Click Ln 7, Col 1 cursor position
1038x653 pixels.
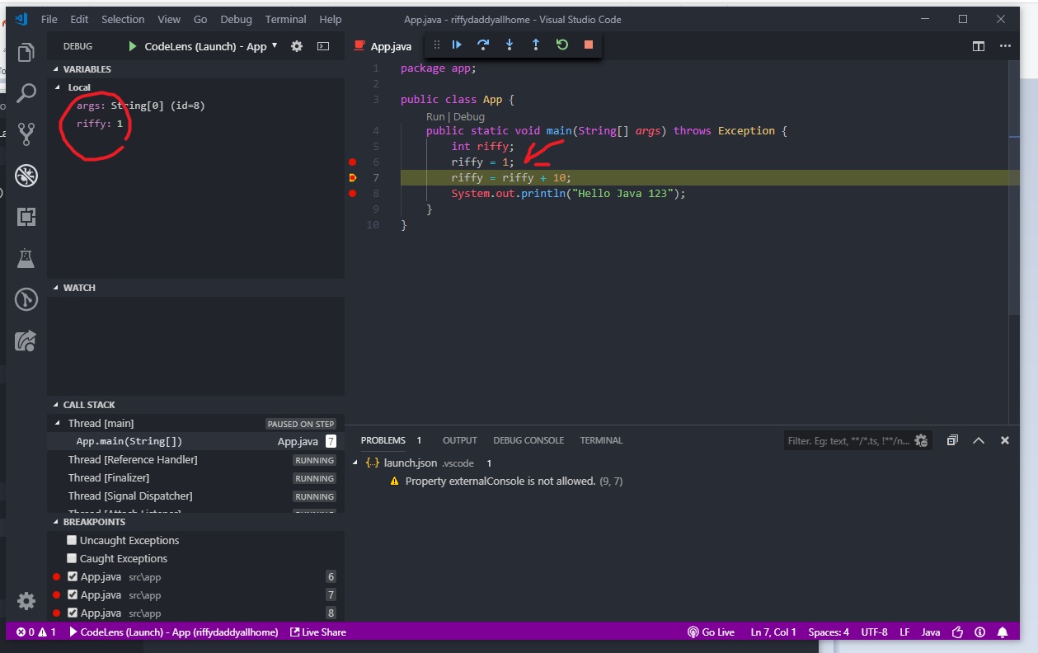773,632
